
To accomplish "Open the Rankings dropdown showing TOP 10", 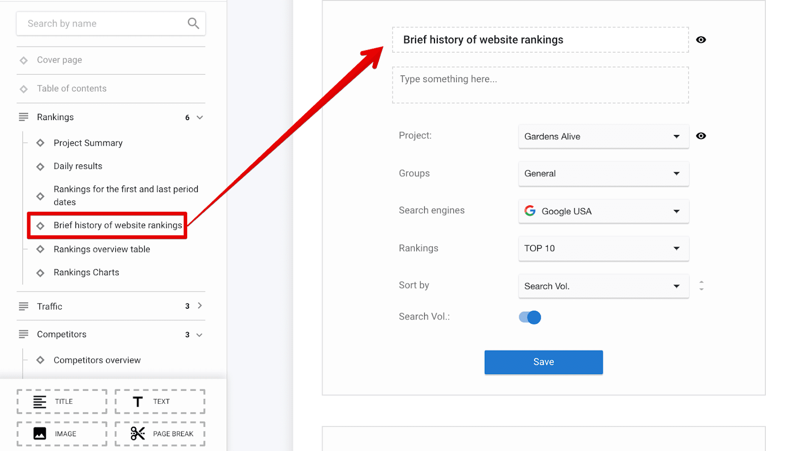I will pyautogui.click(x=603, y=249).
